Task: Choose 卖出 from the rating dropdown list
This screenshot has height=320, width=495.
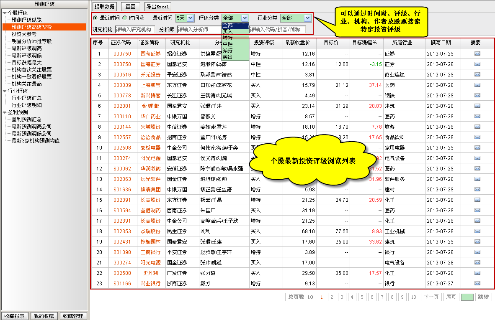Action: coord(228,56)
